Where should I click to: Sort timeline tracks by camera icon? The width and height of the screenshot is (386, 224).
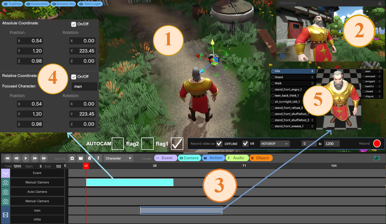[72, 158]
